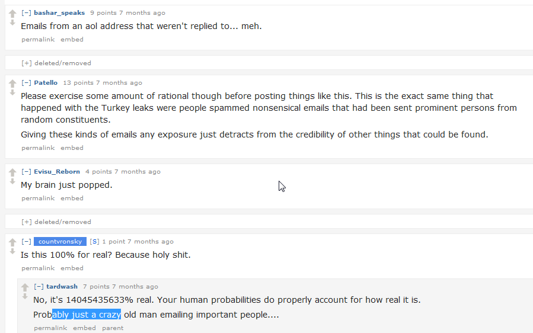Upvote countvronsky's comment

[12, 242]
